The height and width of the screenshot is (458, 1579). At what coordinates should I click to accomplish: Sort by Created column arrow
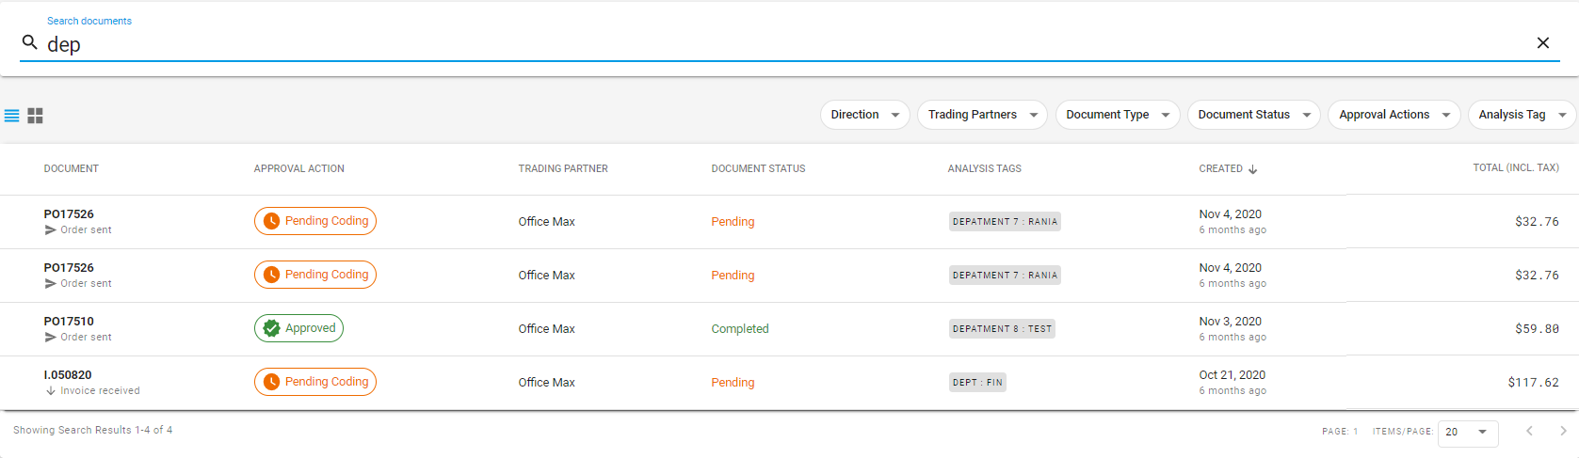pyautogui.click(x=1253, y=169)
